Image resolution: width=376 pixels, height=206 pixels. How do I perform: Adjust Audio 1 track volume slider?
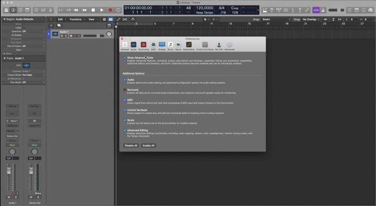pyautogui.click(x=94, y=36)
